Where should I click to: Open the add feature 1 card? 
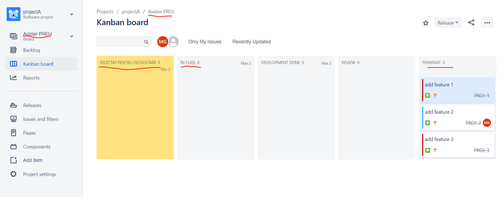[x=457, y=90]
